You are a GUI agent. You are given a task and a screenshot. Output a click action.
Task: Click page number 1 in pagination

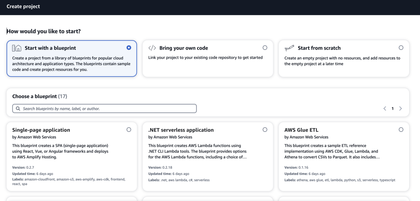pos(392,109)
